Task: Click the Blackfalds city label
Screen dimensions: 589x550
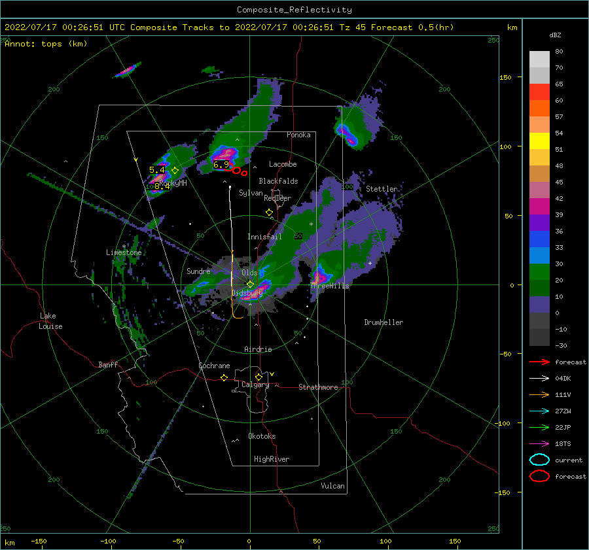Action: coord(278,181)
